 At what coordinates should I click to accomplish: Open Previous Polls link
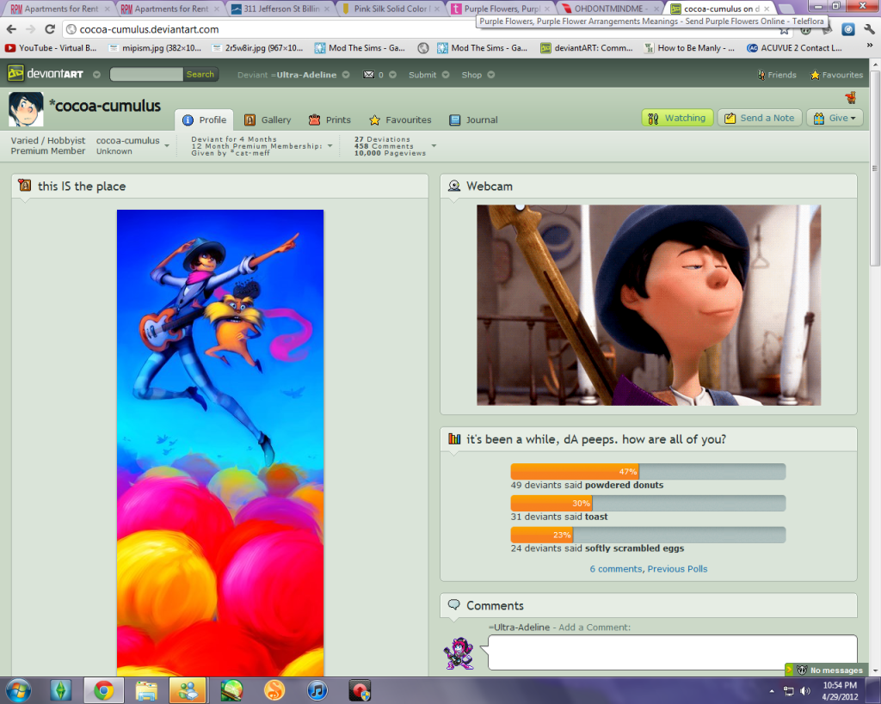point(677,569)
